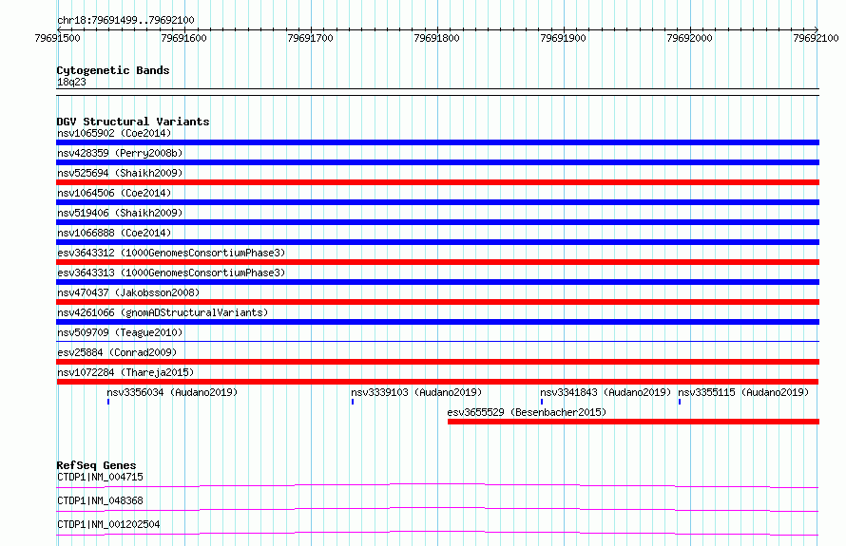Select the thin blue line under nsv509709
This screenshot has height=546, width=846.
[437, 341]
